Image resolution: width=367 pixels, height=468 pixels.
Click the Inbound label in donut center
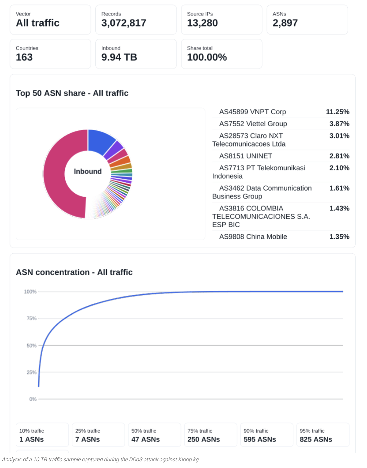[x=88, y=171]
